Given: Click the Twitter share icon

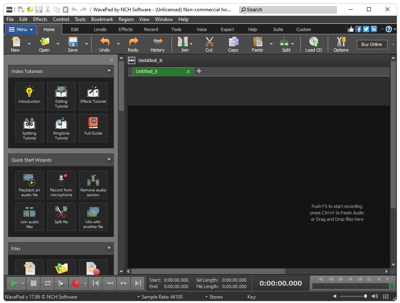Looking at the screenshot, I should pyautogui.click(x=366, y=29).
